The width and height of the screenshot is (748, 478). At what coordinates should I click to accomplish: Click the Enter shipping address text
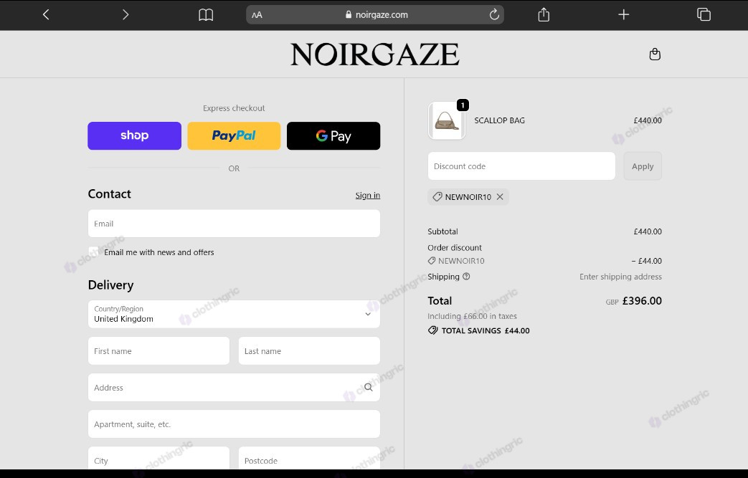pyautogui.click(x=620, y=277)
